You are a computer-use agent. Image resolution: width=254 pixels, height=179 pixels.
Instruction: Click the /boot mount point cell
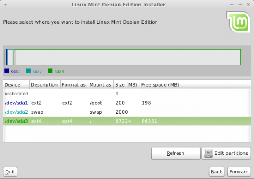pyautogui.click(x=96, y=103)
